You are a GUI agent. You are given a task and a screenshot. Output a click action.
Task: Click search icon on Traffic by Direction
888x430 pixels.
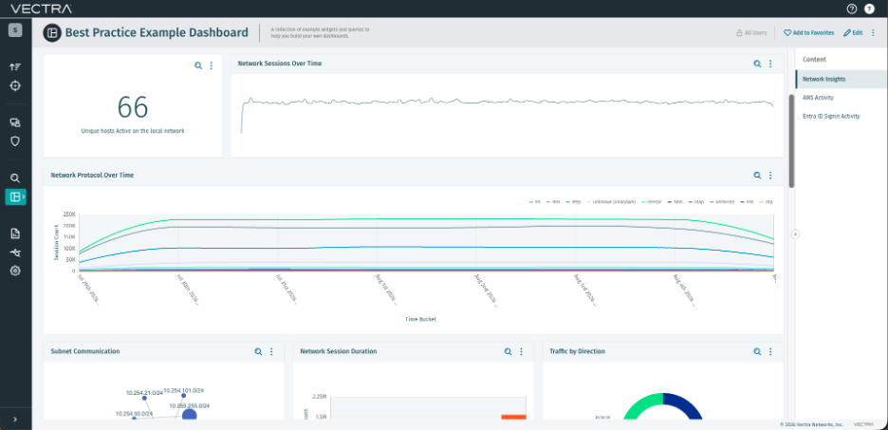tap(757, 351)
